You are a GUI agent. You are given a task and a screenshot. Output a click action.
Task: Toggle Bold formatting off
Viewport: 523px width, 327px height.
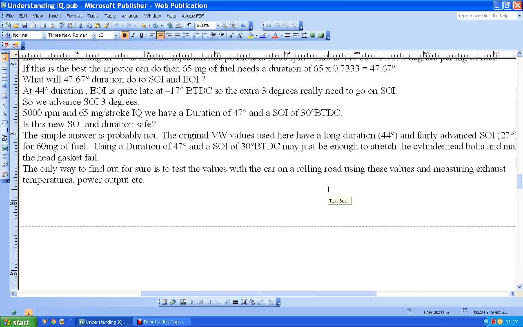coord(124,35)
